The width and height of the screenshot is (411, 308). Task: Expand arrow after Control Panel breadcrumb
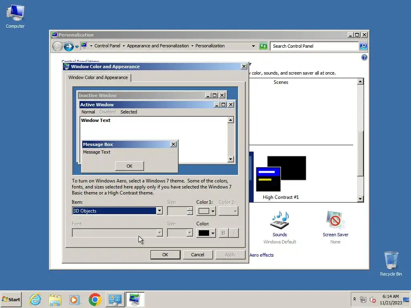pyautogui.click(x=124, y=46)
